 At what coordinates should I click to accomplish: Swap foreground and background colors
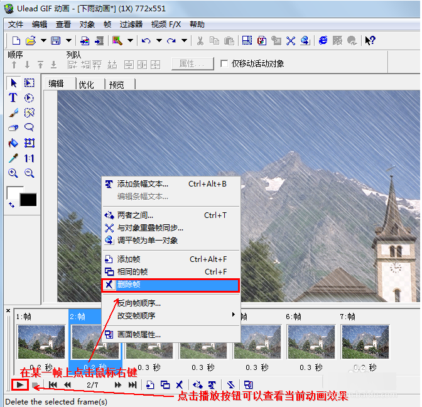pos(11,205)
